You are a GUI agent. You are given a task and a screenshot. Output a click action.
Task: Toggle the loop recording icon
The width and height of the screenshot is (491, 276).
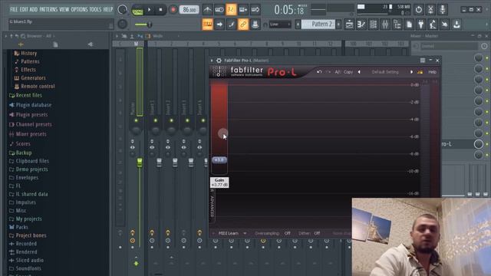tap(255, 10)
